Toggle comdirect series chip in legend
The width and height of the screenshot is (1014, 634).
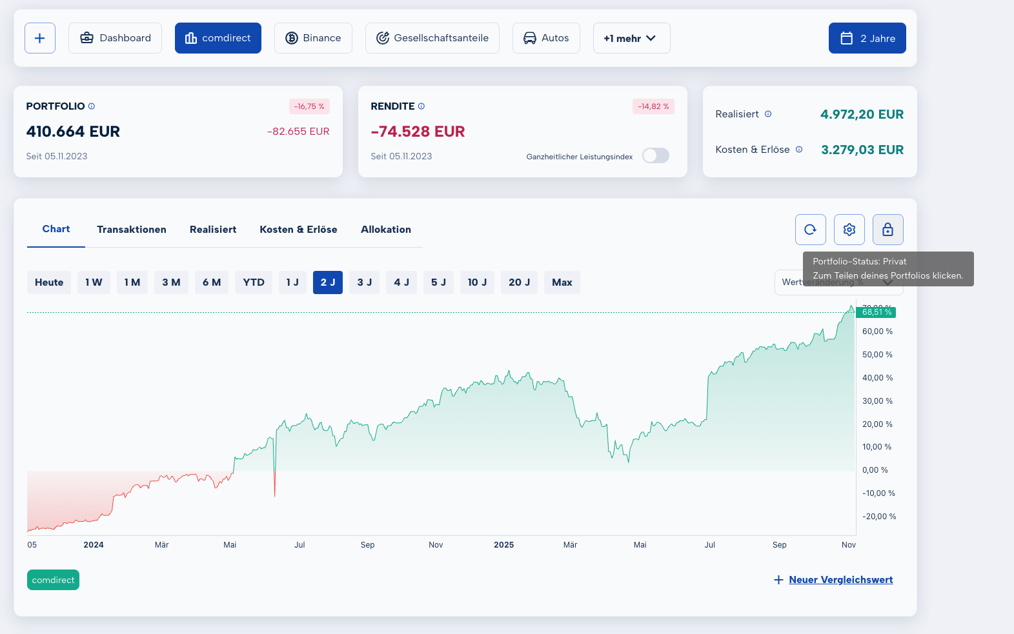[53, 580]
